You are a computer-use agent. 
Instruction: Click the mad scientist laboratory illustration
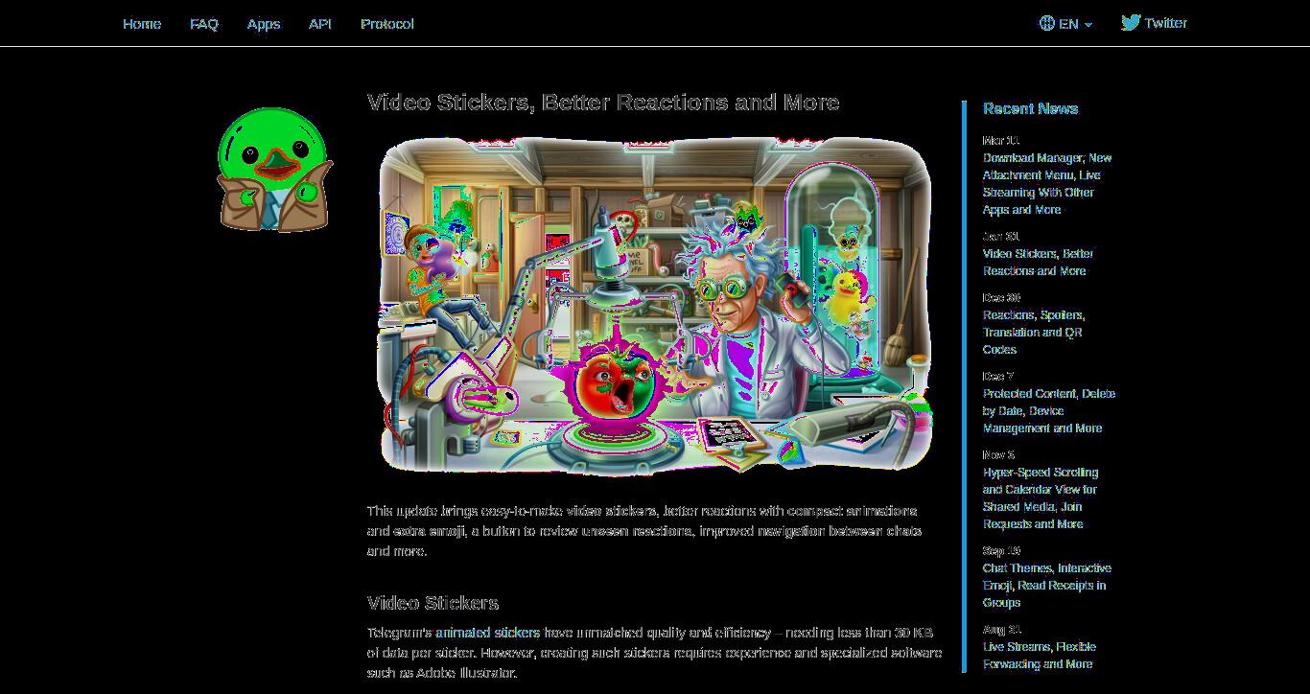pos(655,305)
